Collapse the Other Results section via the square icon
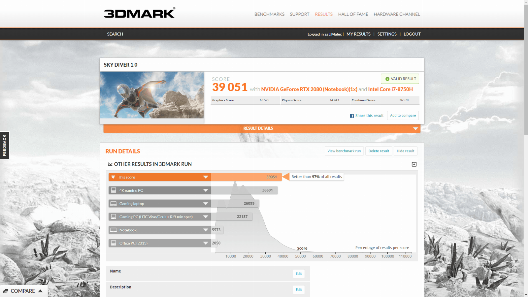This screenshot has width=528, height=297. click(414, 164)
